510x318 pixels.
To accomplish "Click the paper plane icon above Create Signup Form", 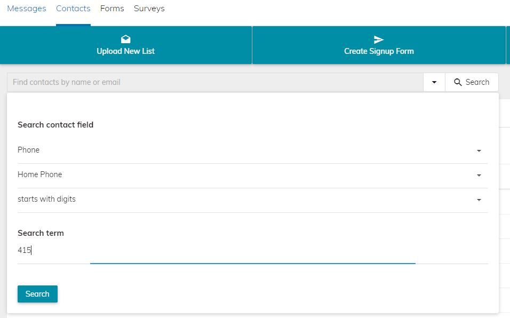I will (x=379, y=39).
